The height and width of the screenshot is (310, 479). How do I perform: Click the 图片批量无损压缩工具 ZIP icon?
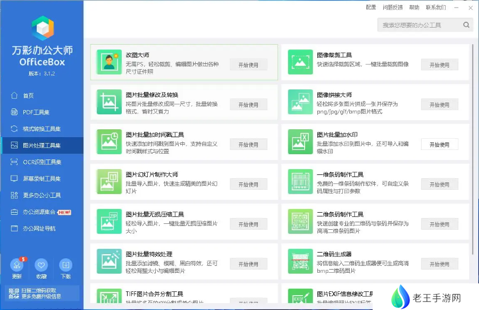pyautogui.click(x=109, y=222)
